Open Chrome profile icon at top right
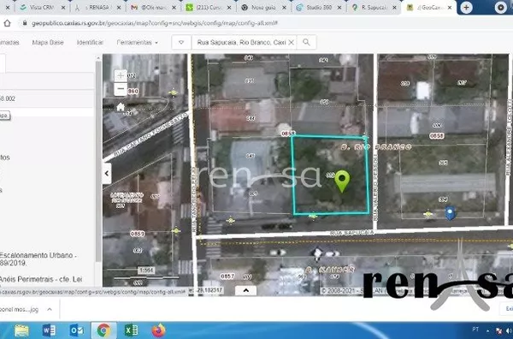513x339 pixels. pos(500,7)
